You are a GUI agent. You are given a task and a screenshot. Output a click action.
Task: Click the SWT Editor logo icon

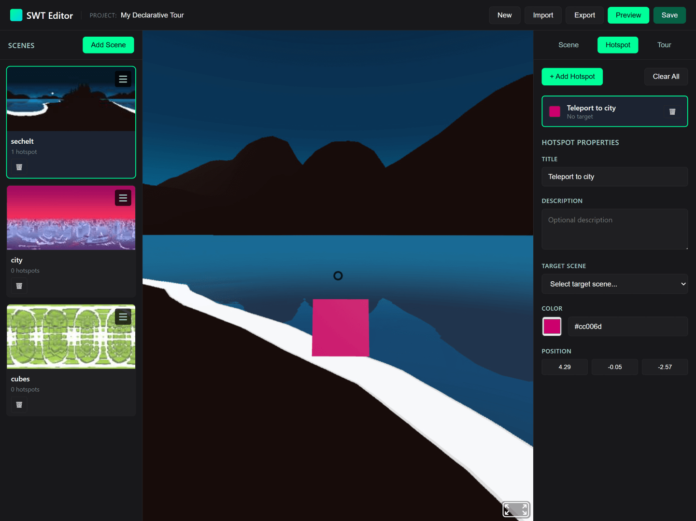click(x=16, y=15)
